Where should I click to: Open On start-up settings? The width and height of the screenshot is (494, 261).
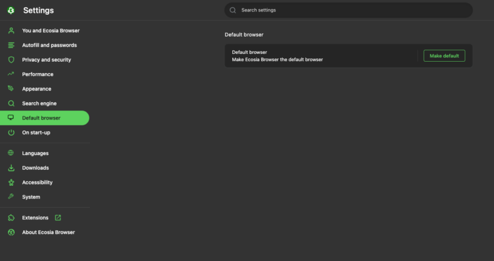click(x=45, y=132)
